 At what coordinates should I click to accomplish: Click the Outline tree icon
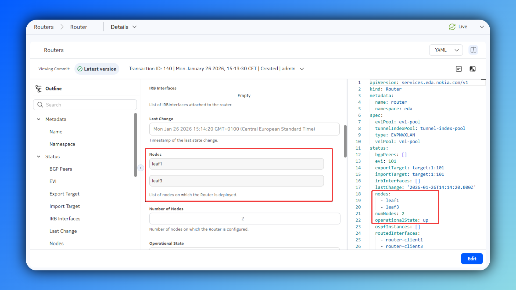coord(38,89)
